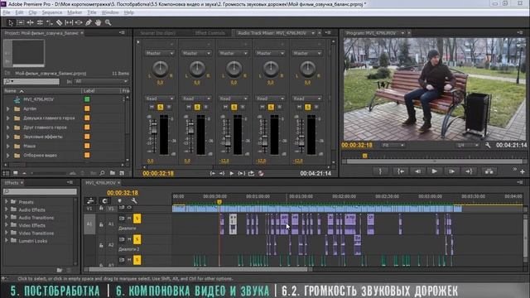Screen dimensions: 530x298
Task: Expand the Audio Effects folder
Action: [x=6, y=209]
